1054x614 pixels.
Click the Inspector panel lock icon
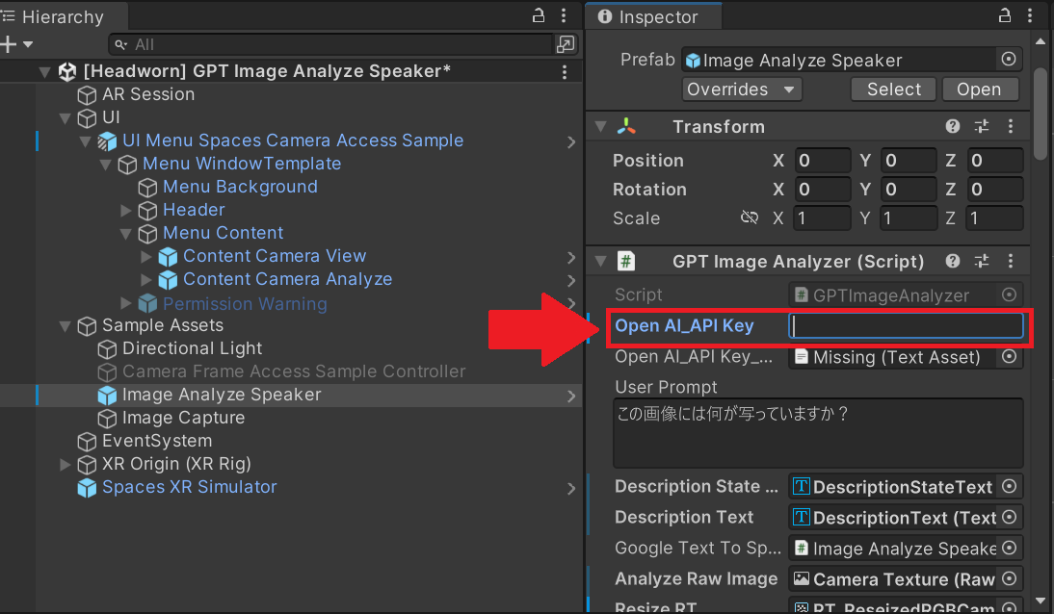1004,15
